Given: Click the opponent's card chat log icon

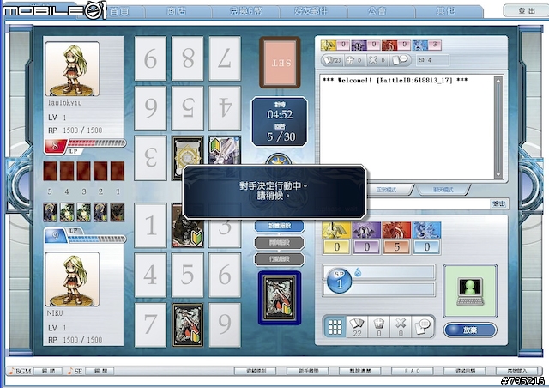Looking at the screenshot, I should point(401,60).
